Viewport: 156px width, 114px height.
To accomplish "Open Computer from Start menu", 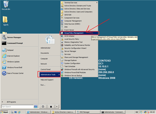I will [44, 59].
